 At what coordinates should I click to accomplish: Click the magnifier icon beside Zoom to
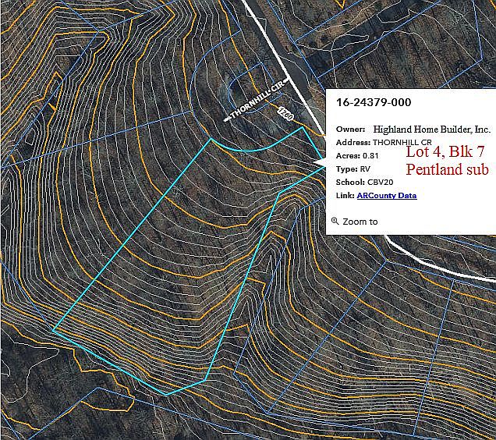[335, 221]
